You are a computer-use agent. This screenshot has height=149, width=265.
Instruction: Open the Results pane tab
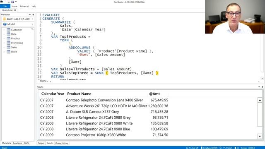(50, 143)
